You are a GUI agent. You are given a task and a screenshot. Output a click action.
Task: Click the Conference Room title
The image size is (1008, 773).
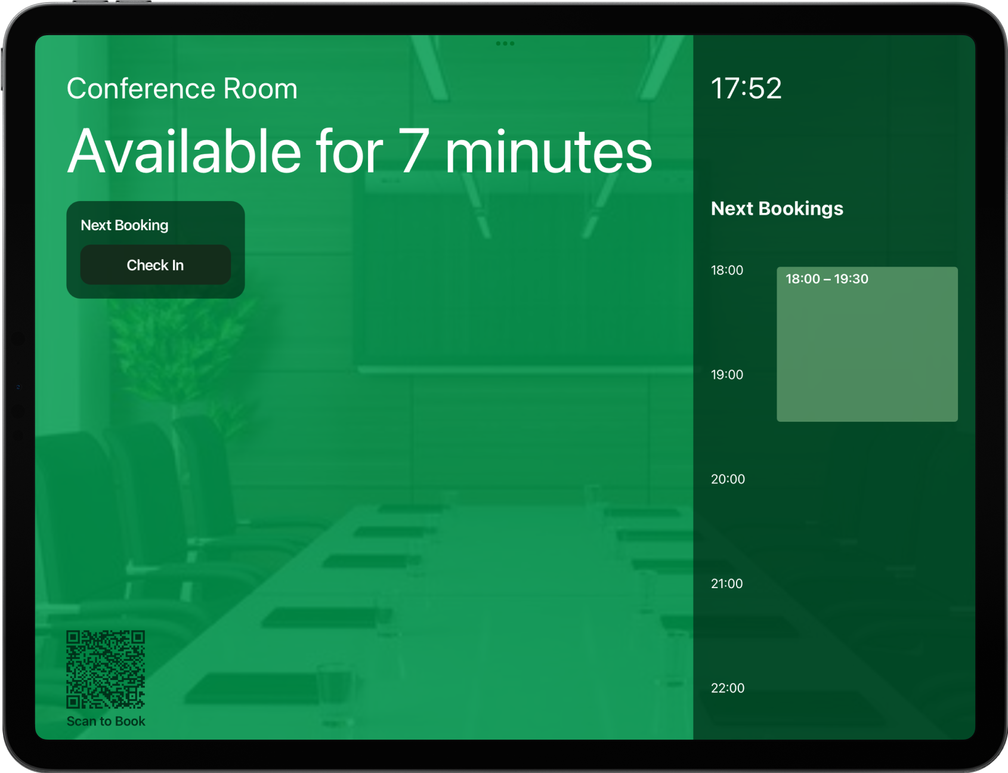[x=182, y=89]
